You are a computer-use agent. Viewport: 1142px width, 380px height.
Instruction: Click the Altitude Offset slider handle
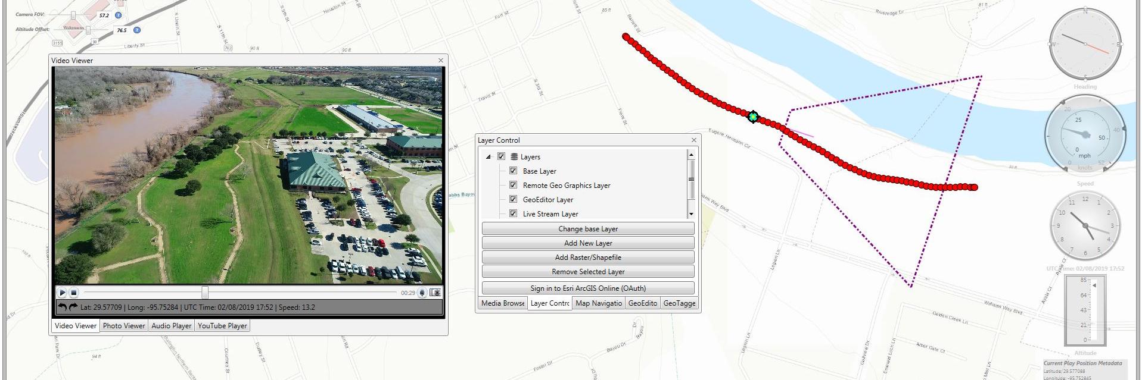pos(88,29)
